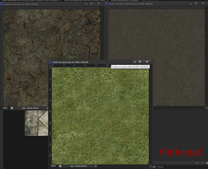Close the vtmb-sm-dirt.dds window
The width and height of the screenshot is (208, 169).
pos(98,4)
